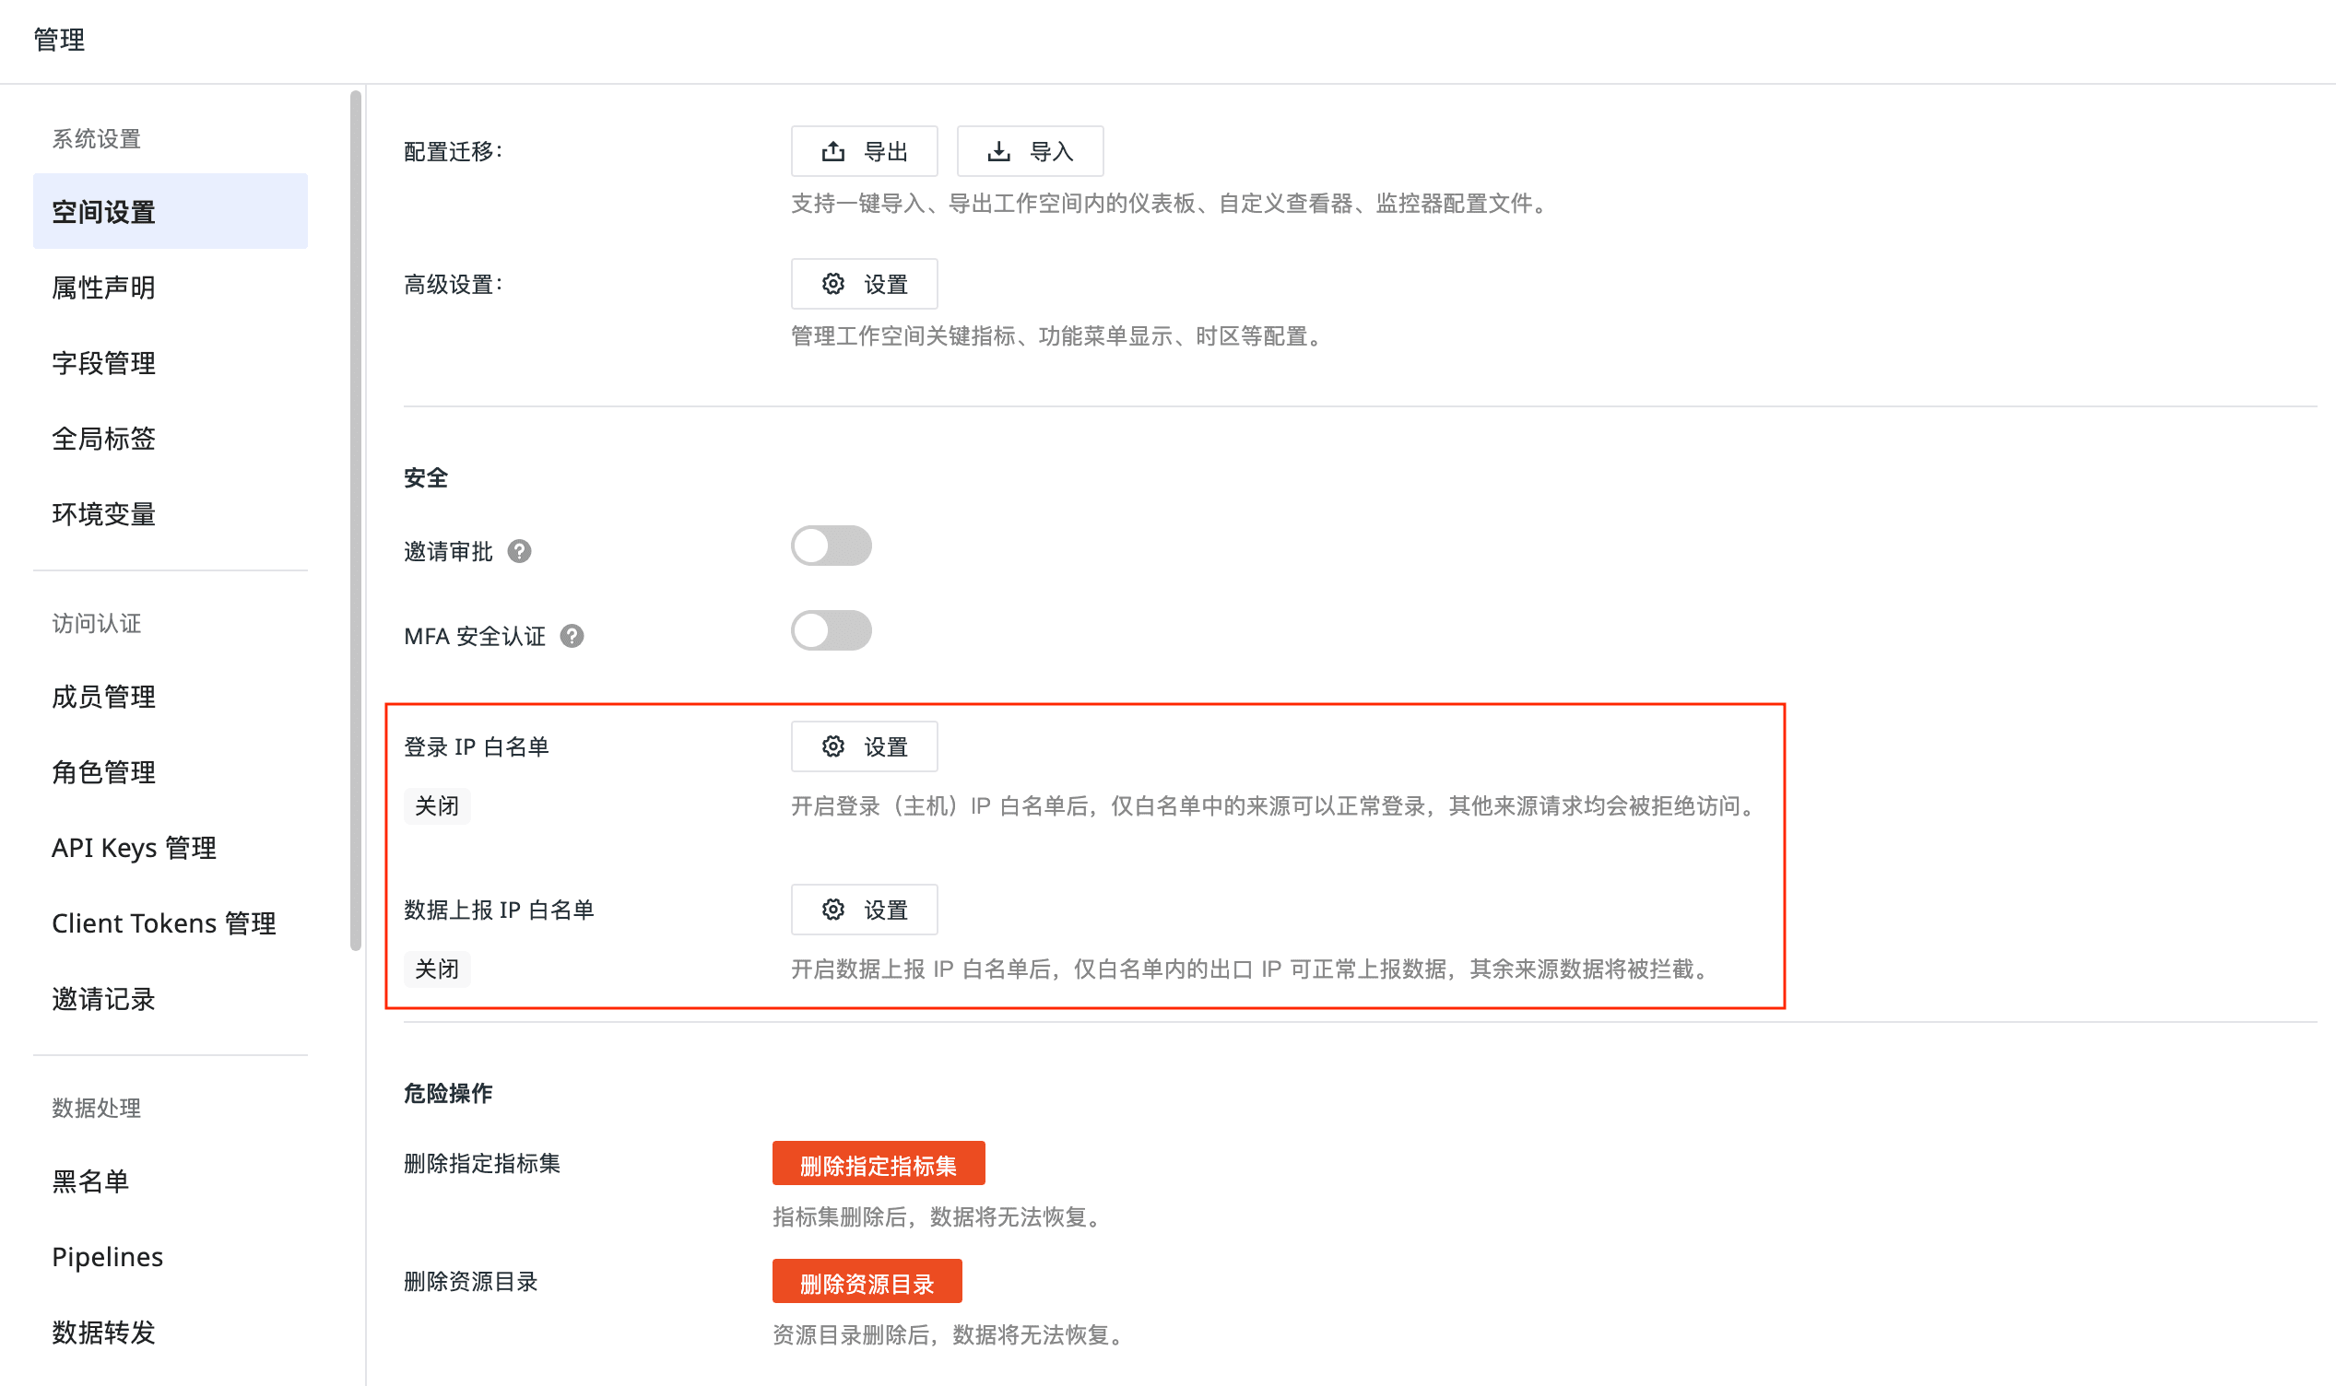The width and height of the screenshot is (2336, 1386).
Task: Open API Keys 管理 page
Action: click(134, 848)
